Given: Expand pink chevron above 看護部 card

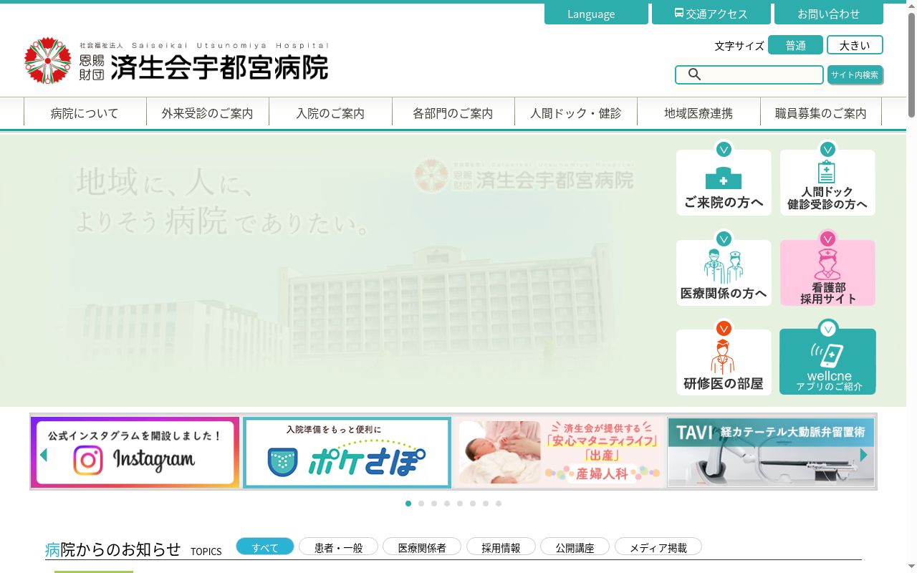Looking at the screenshot, I should (827, 239).
